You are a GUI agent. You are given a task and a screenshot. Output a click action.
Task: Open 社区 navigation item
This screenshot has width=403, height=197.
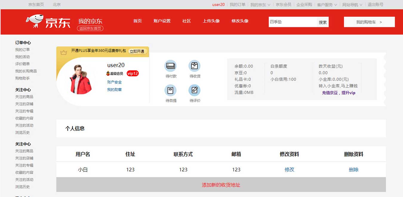click(187, 21)
